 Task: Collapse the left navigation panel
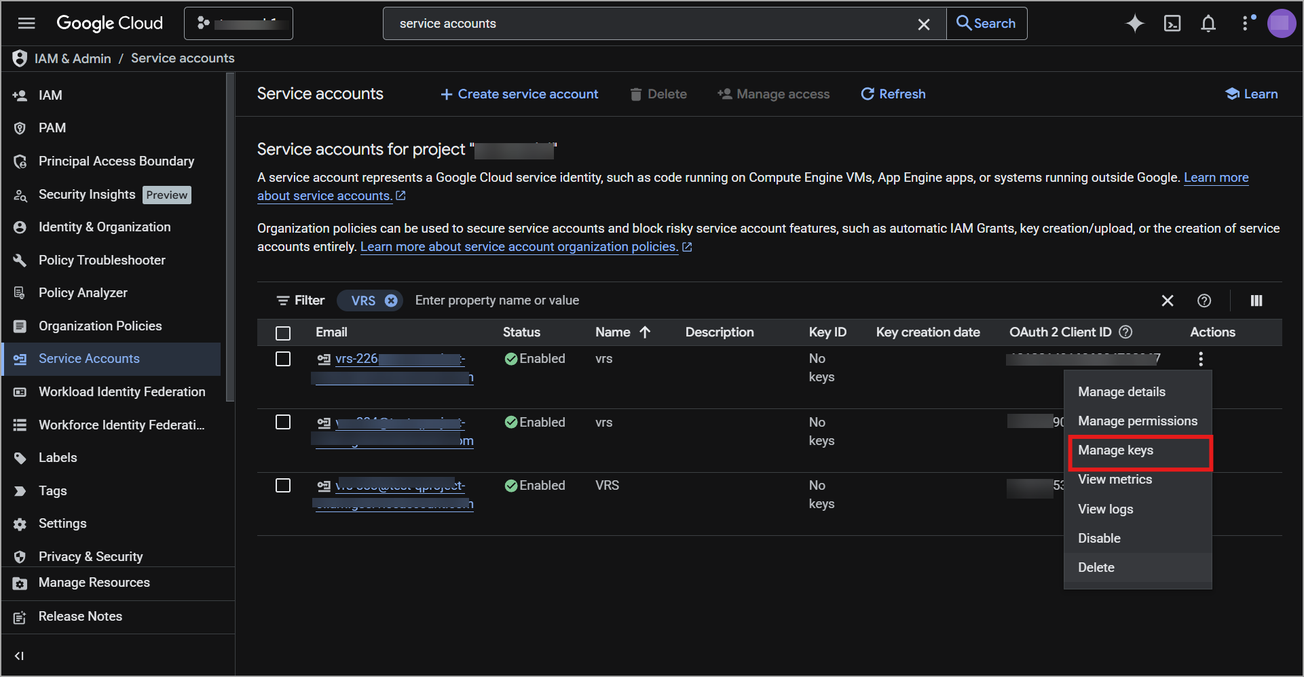click(x=19, y=656)
